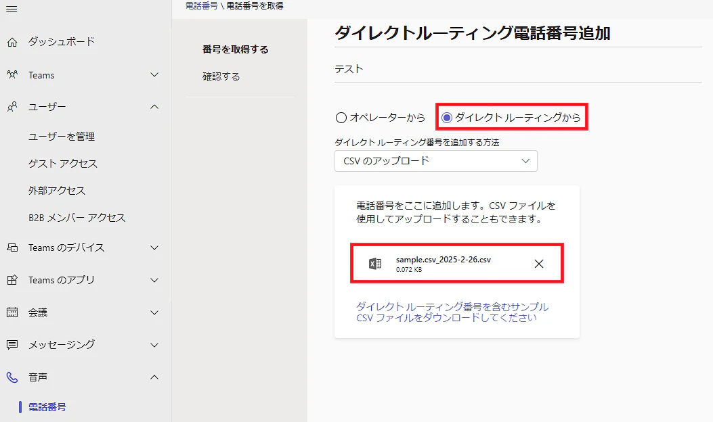Click the テスト name field
The image size is (713, 422).
518,69
